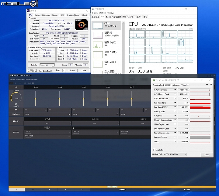
Task: Select Disk 2 (F:) thumbnail in Task Manager
Action: click(98, 64)
